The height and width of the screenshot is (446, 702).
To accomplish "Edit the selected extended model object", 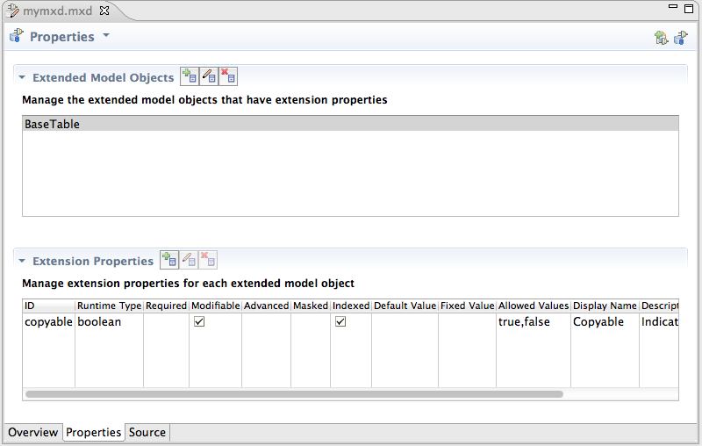I will (x=209, y=77).
